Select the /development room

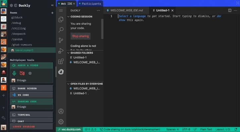(x=31, y=50)
